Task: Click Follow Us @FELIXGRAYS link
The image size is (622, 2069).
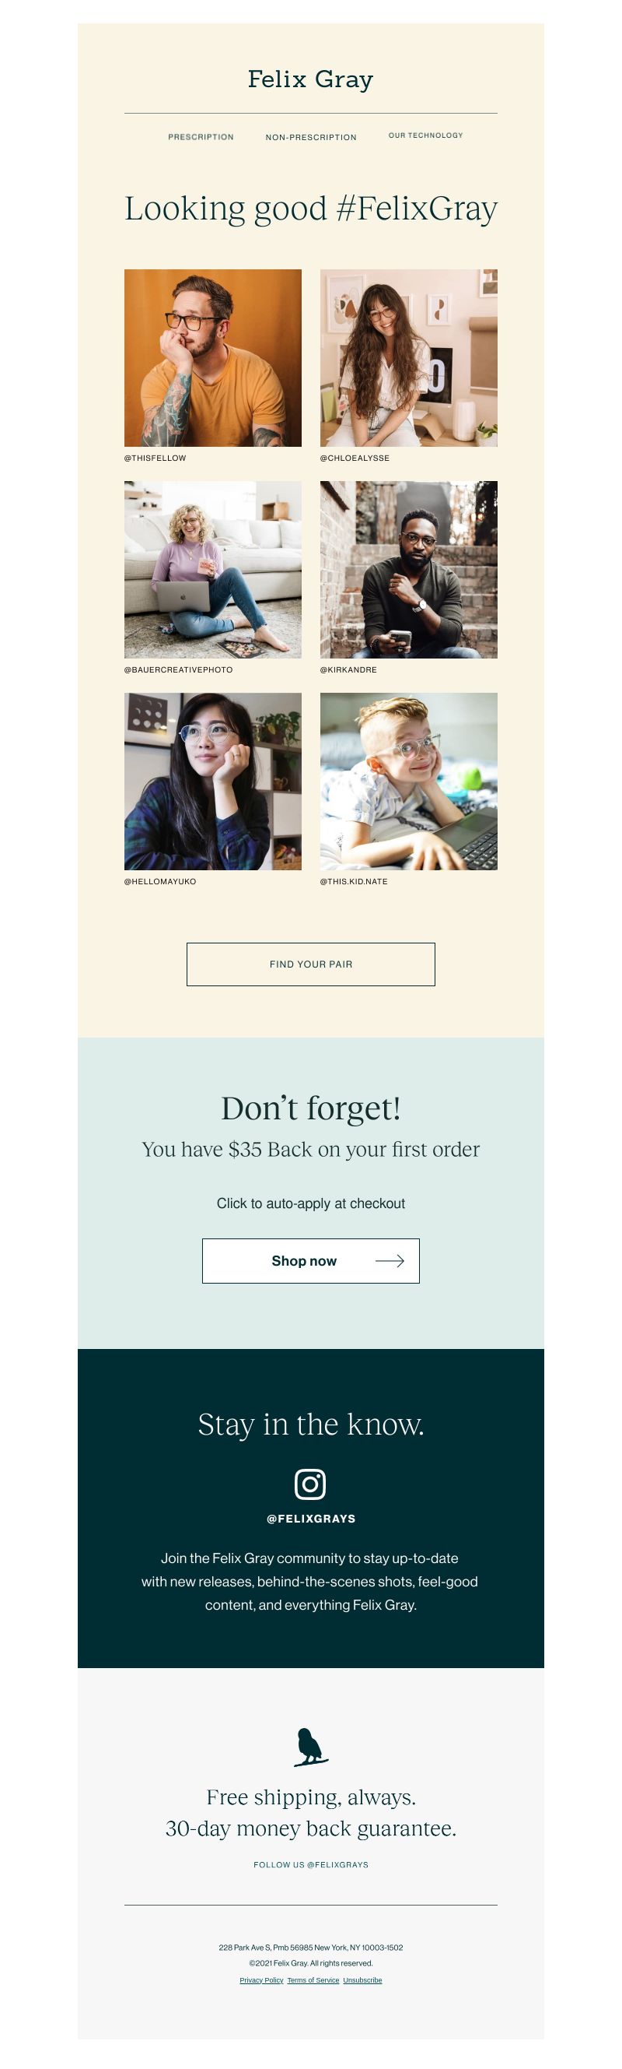Action: tap(310, 1864)
